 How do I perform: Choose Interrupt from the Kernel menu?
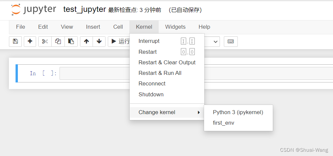point(167,41)
